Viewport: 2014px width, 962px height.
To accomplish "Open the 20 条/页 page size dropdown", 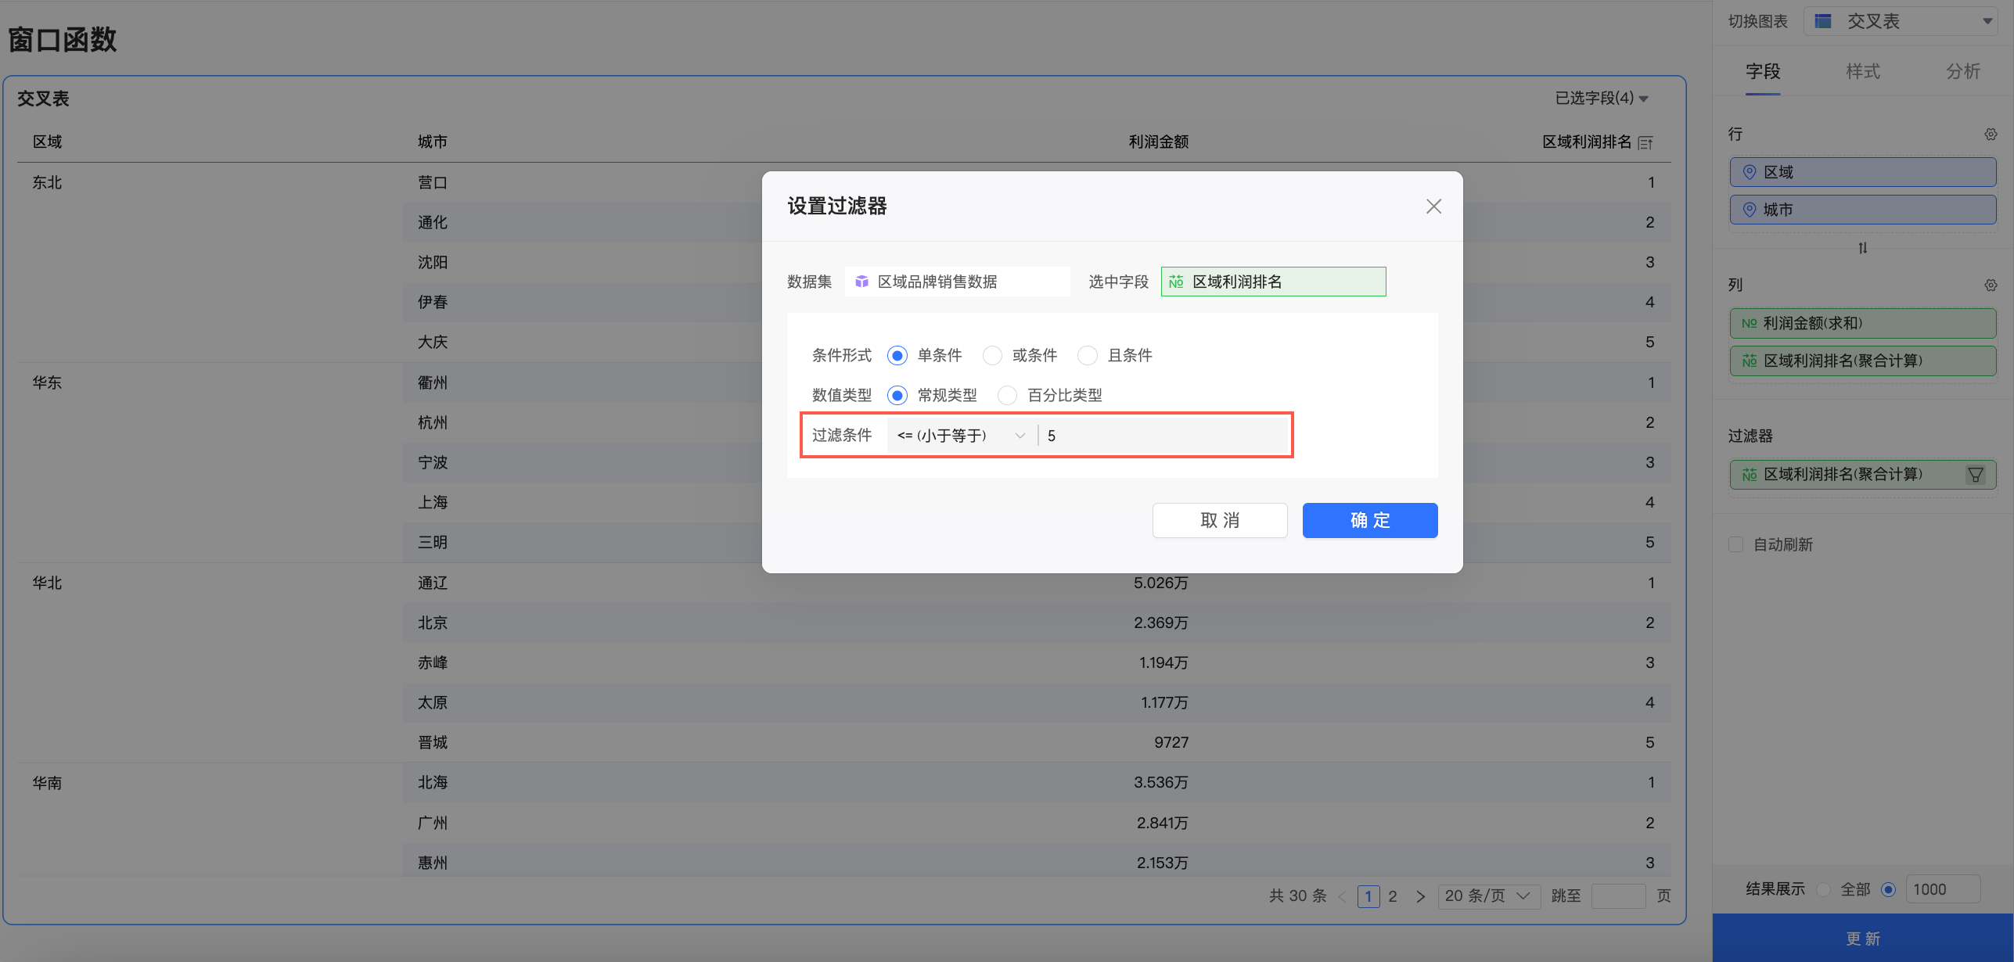I will [1488, 896].
